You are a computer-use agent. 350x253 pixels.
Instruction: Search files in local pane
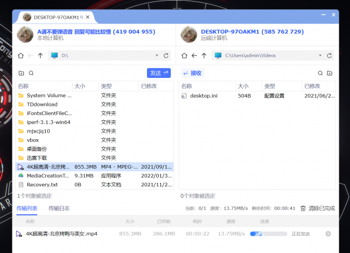tap(31, 73)
